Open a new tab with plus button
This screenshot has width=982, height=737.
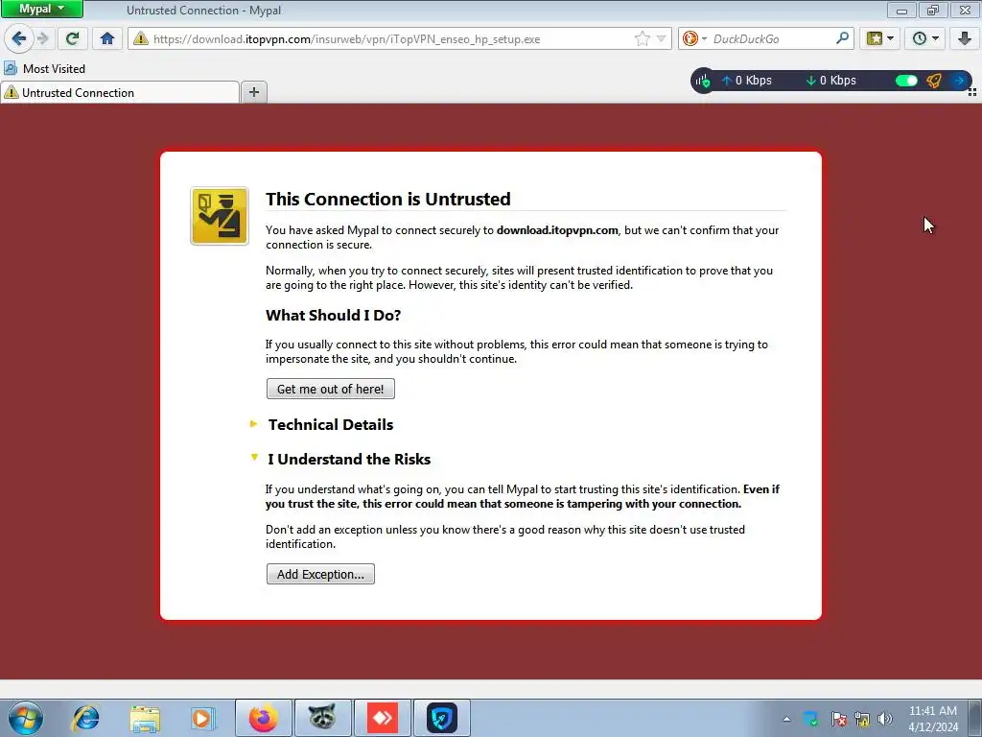pos(253,93)
